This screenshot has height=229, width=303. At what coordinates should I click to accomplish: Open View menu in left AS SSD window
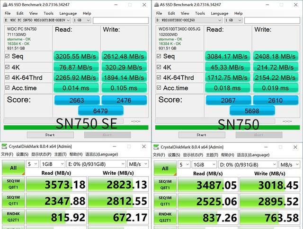tap(34, 13)
